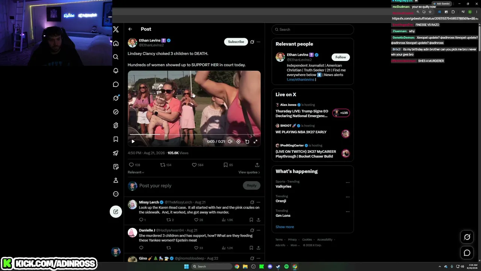Mute the video with speaker icon
The height and width of the screenshot is (271, 481).
230,142
